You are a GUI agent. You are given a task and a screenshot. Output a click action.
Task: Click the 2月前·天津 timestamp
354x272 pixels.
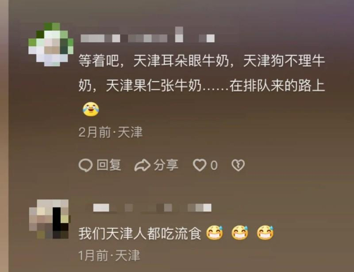[111, 132]
